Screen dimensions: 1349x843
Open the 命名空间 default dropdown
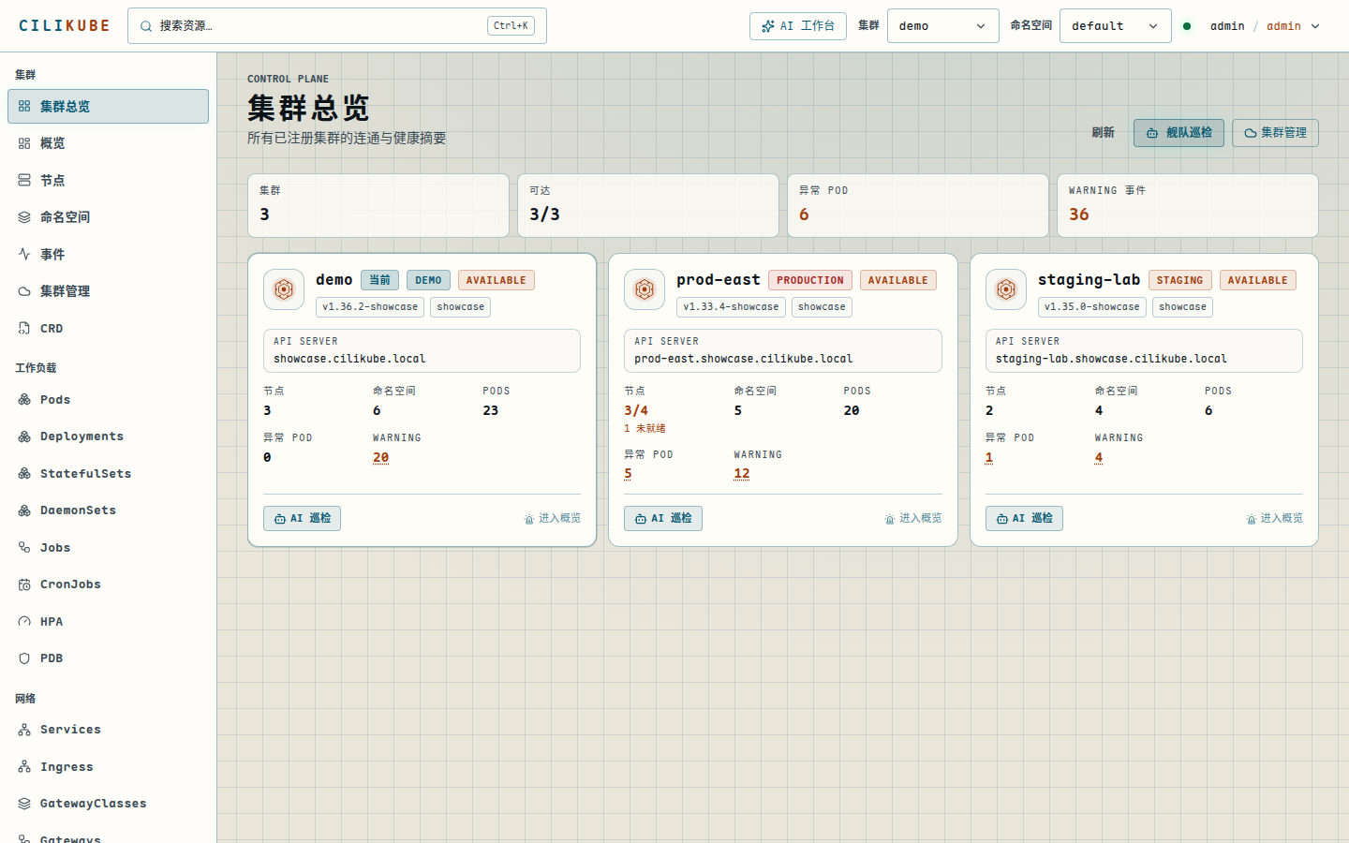tap(1115, 26)
